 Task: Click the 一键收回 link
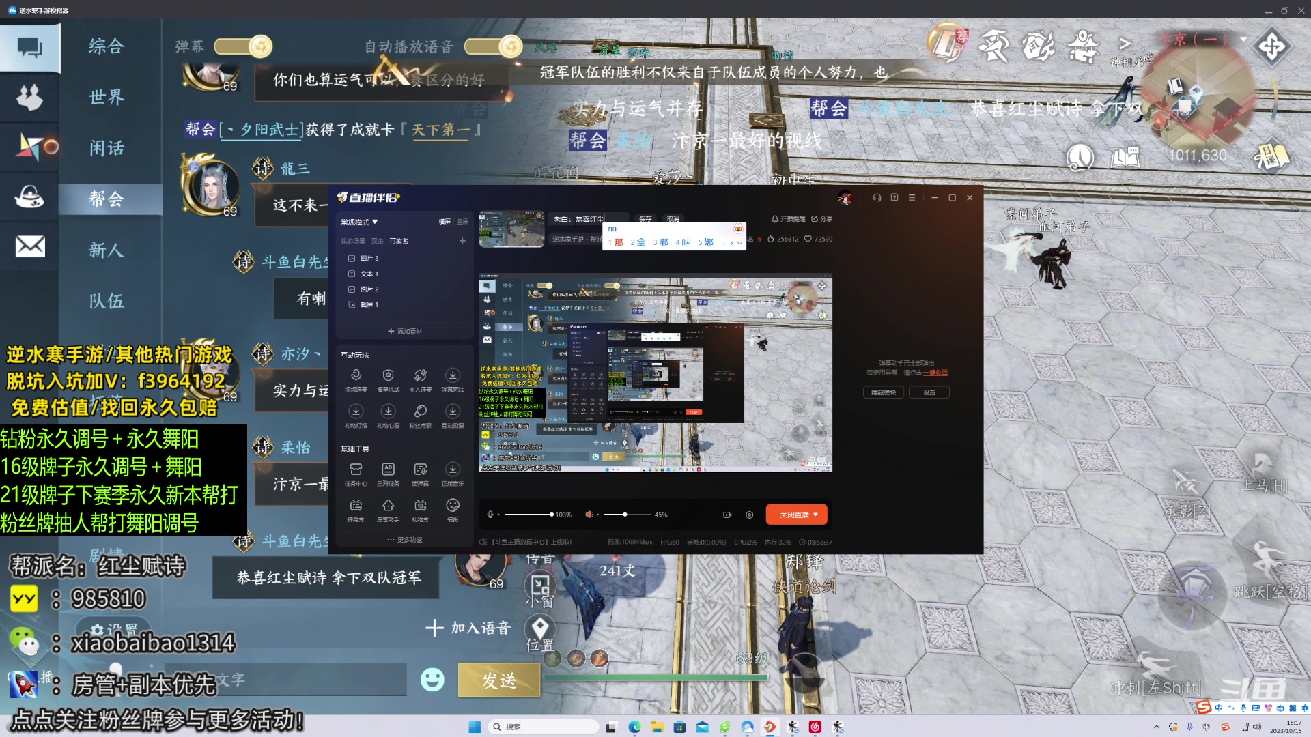click(935, 373)
